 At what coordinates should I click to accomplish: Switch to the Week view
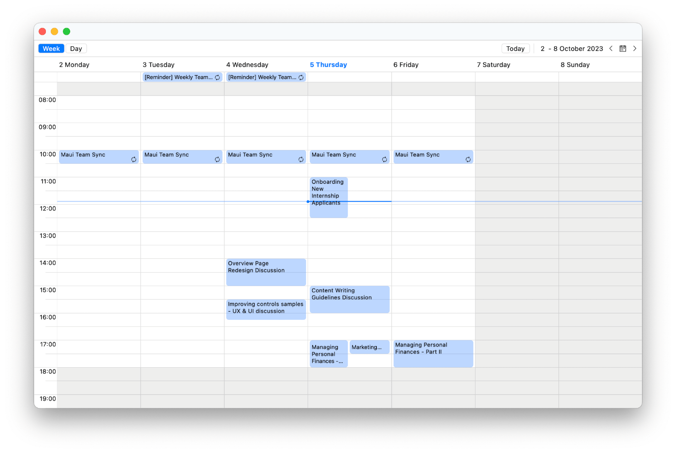click(x=51, y=49)
